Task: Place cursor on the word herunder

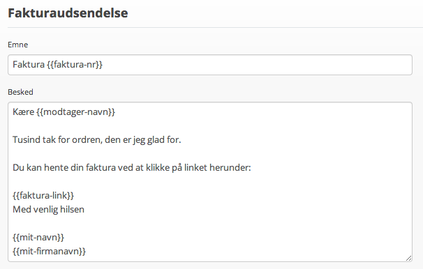Action: [x=230, y=168]
